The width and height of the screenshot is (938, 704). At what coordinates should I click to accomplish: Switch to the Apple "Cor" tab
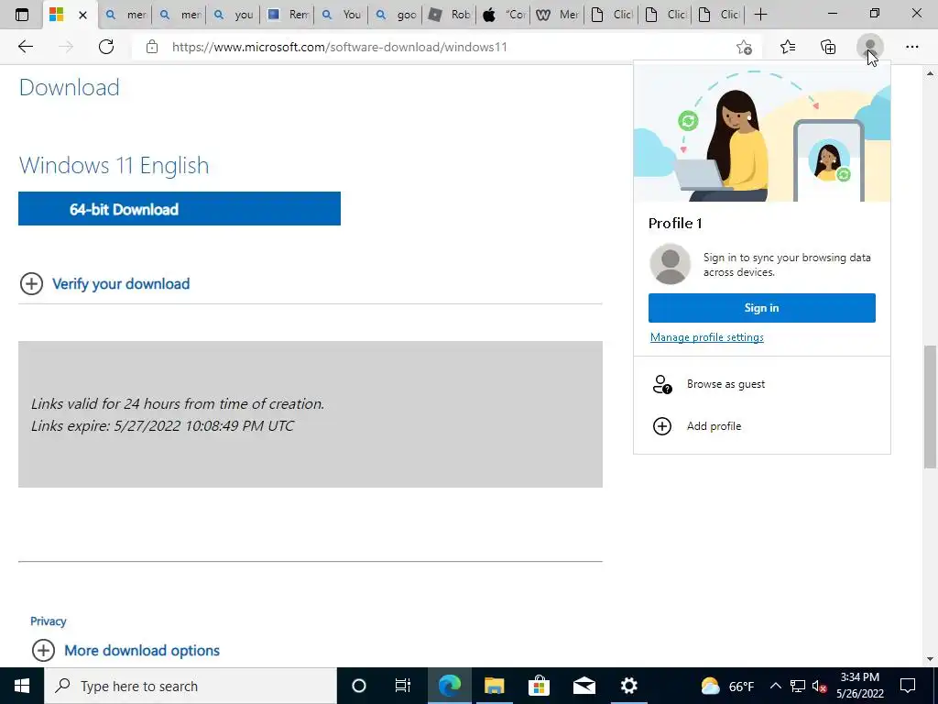click(503, 15)
